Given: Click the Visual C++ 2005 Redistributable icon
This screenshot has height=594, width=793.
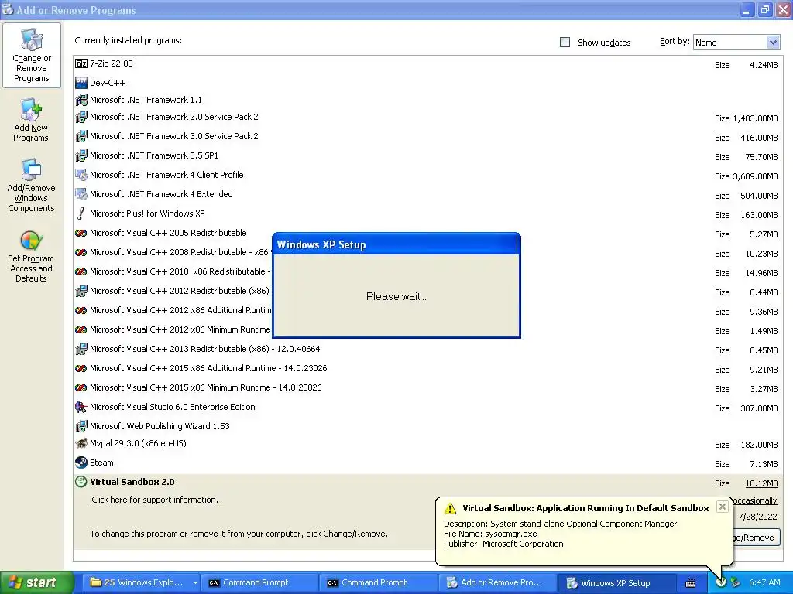Looking at the screenshot, I should point(81,233).
